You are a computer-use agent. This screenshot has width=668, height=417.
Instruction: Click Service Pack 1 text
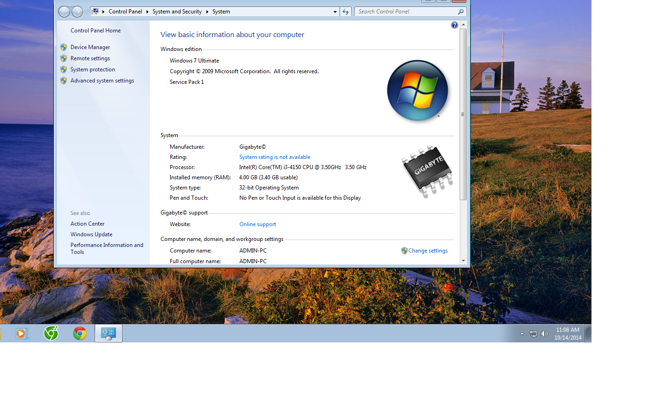click(x=186, y=82)
